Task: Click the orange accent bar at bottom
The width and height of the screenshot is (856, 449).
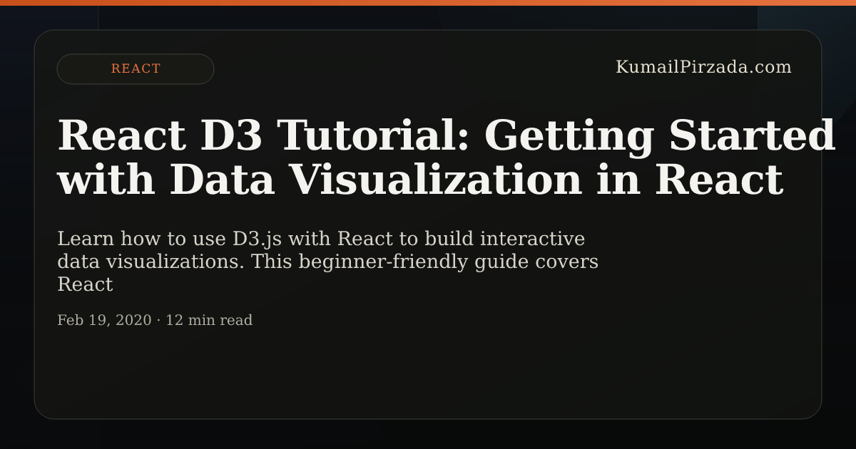Action: [x=428, y=446]
